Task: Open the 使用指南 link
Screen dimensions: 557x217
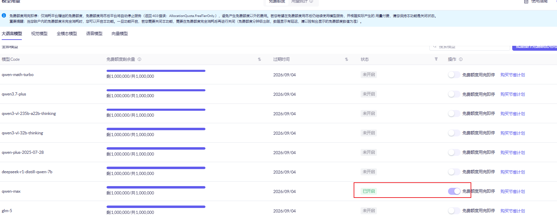Action: click(x=539, y=2)
